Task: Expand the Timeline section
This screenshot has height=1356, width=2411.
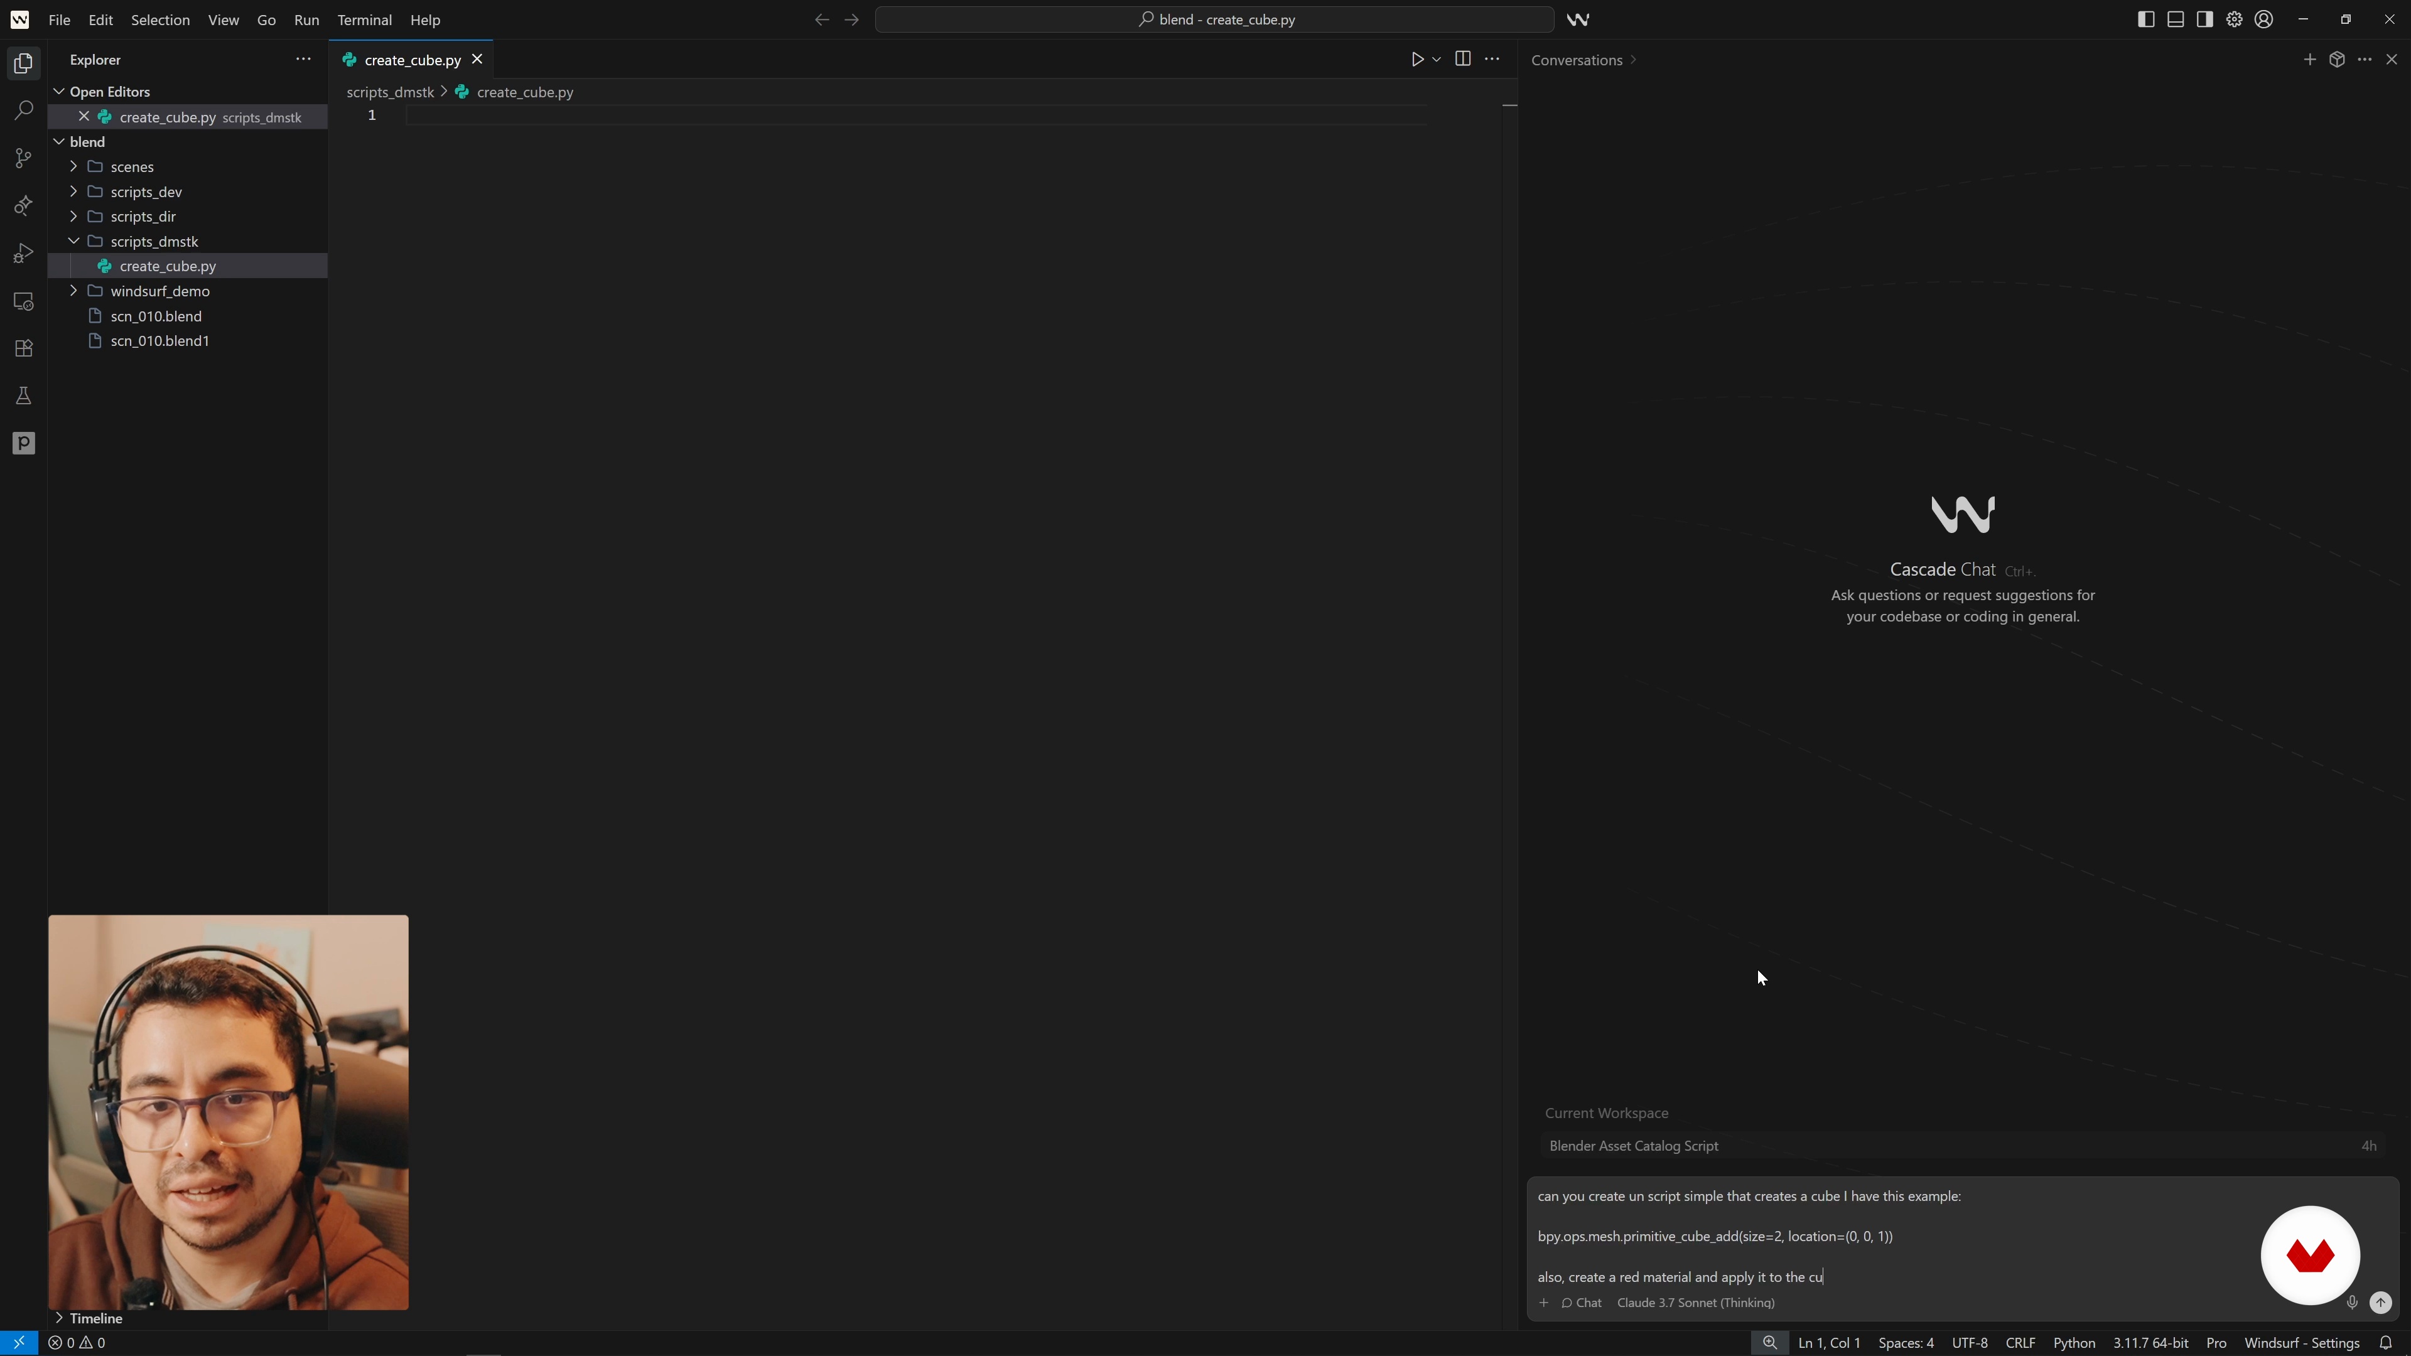Action: point(95,1318)
